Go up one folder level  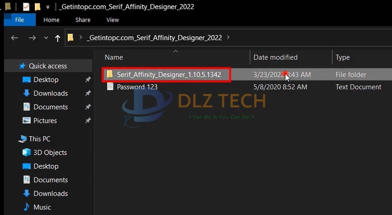pos(57,38)
